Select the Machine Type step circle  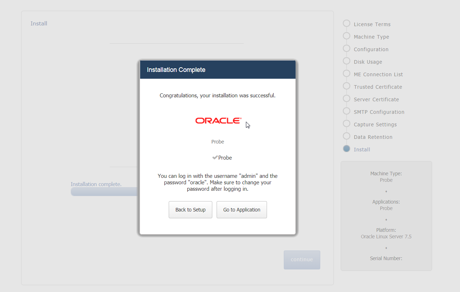(346, 36)
